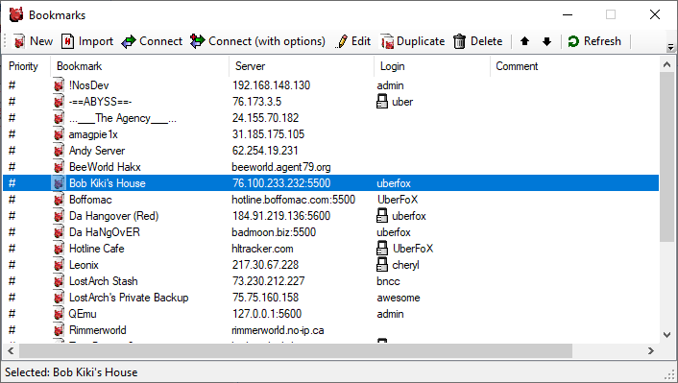
Task: Click the Import toolbar button
Action: [x=87, y=41]
